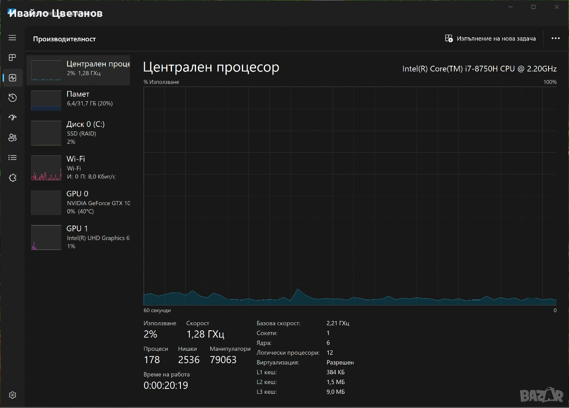The image size is (569, 408).
Task: Open Task Manager settings gear
Action: click(12, 395)
